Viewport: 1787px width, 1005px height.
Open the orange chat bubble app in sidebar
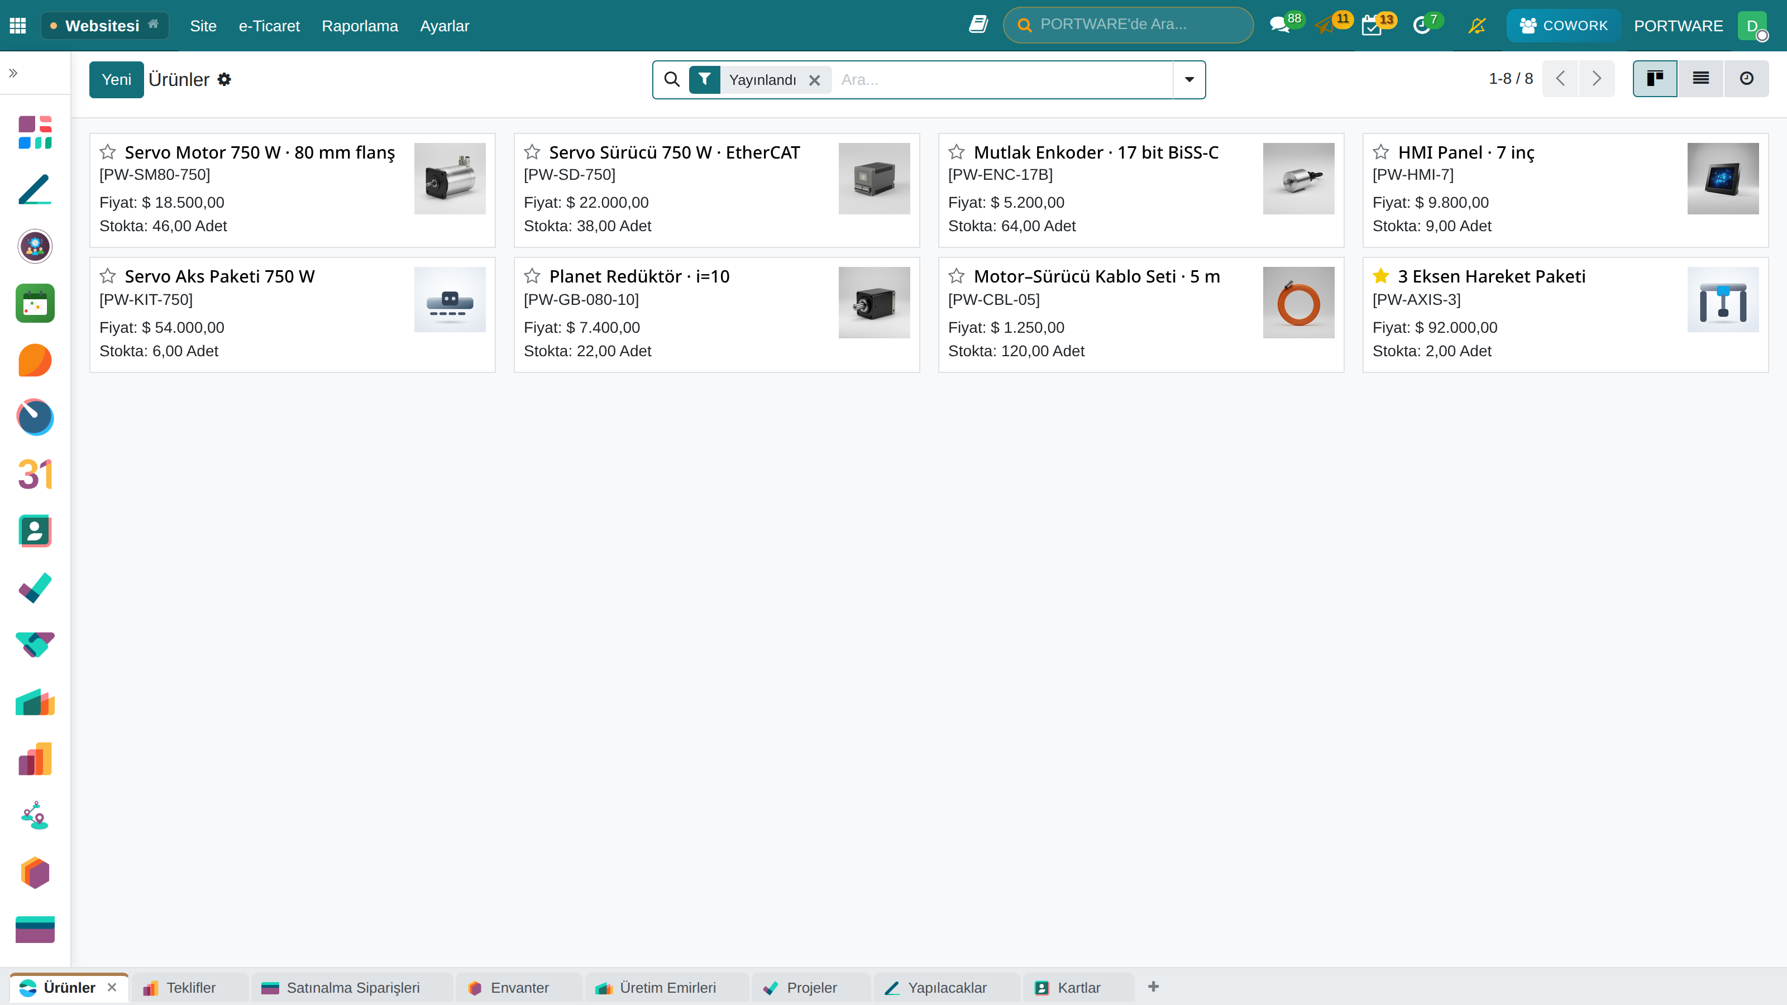coord(35,361)
